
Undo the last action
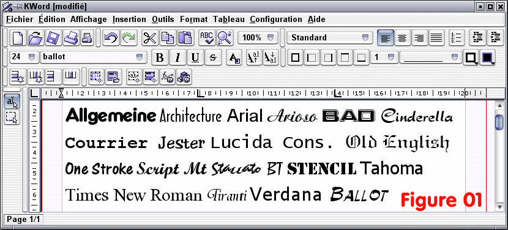[111, 37]
